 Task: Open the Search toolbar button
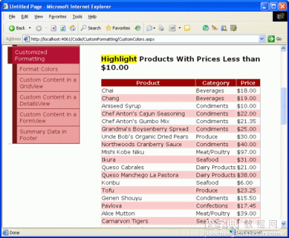(91, 28)
